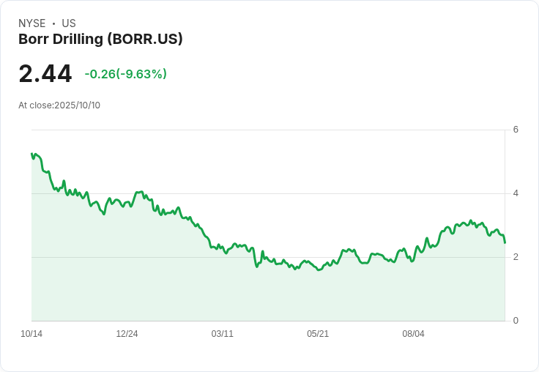Open the Borr Drilling (BORR.US) title
The height and width of the screenshot is (372, 539).
pyautogui.click(x=100, y=39)
